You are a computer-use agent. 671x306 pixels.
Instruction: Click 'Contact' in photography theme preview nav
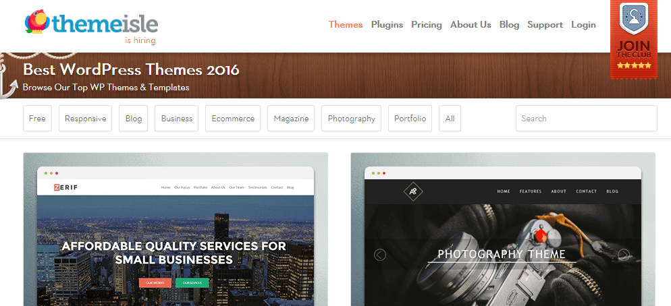pyautogui.click(x=586, y=191)
